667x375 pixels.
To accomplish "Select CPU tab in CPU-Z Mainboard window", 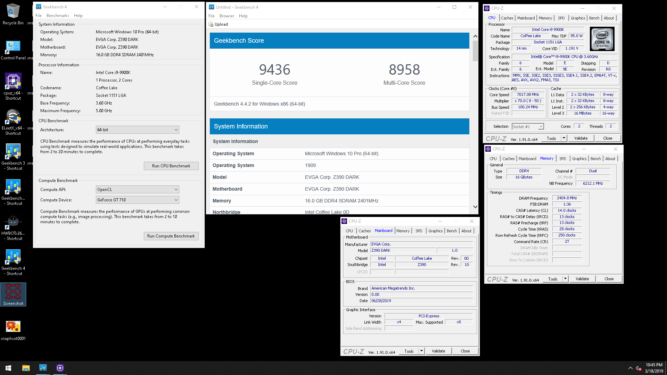I will coord(349,231).
